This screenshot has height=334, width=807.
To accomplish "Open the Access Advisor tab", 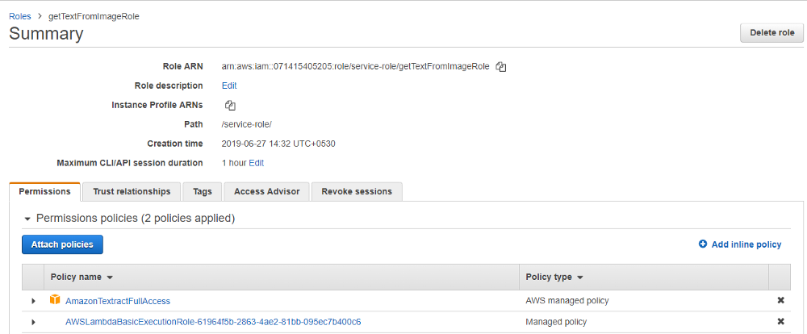I will pyautogui.click(x=266, y=191).
